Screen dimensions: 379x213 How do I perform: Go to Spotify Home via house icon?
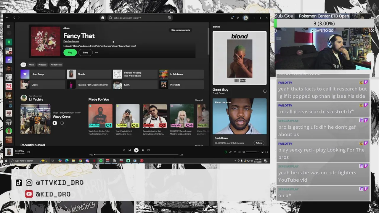pos(103,18)
